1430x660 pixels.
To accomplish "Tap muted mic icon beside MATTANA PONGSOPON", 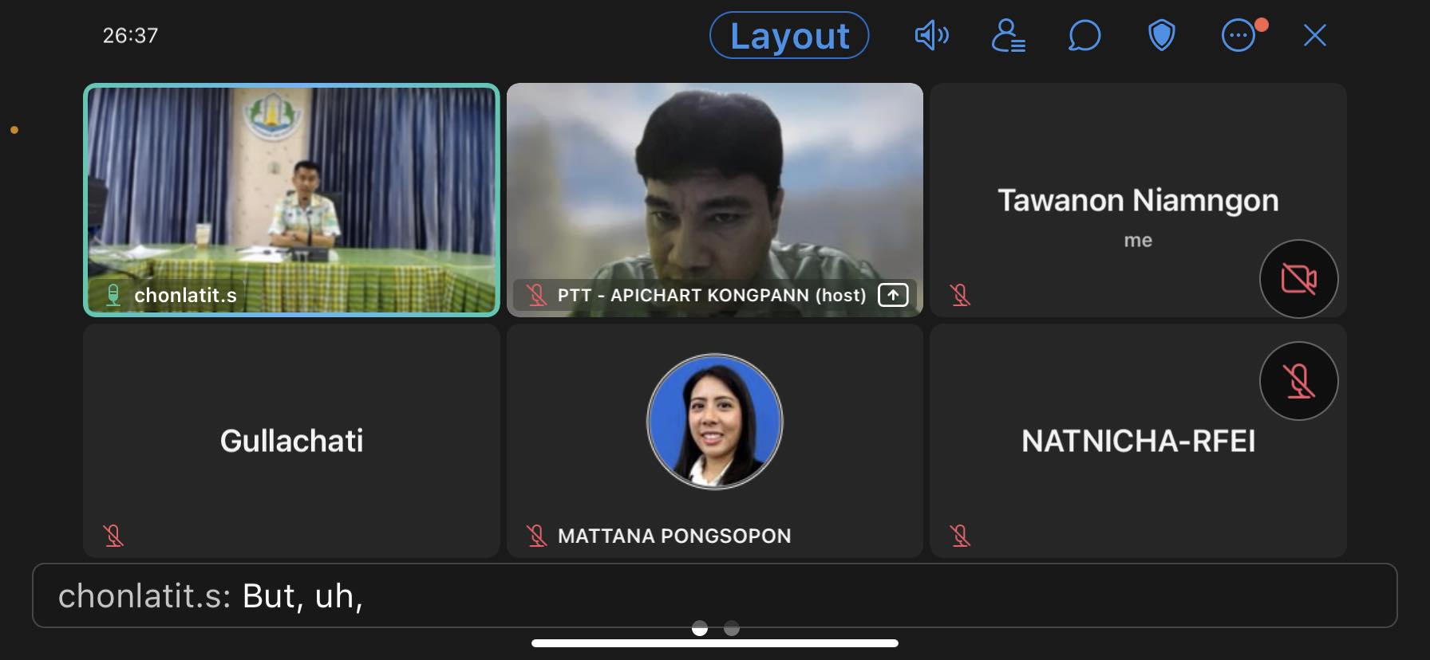I will point(536,536).
